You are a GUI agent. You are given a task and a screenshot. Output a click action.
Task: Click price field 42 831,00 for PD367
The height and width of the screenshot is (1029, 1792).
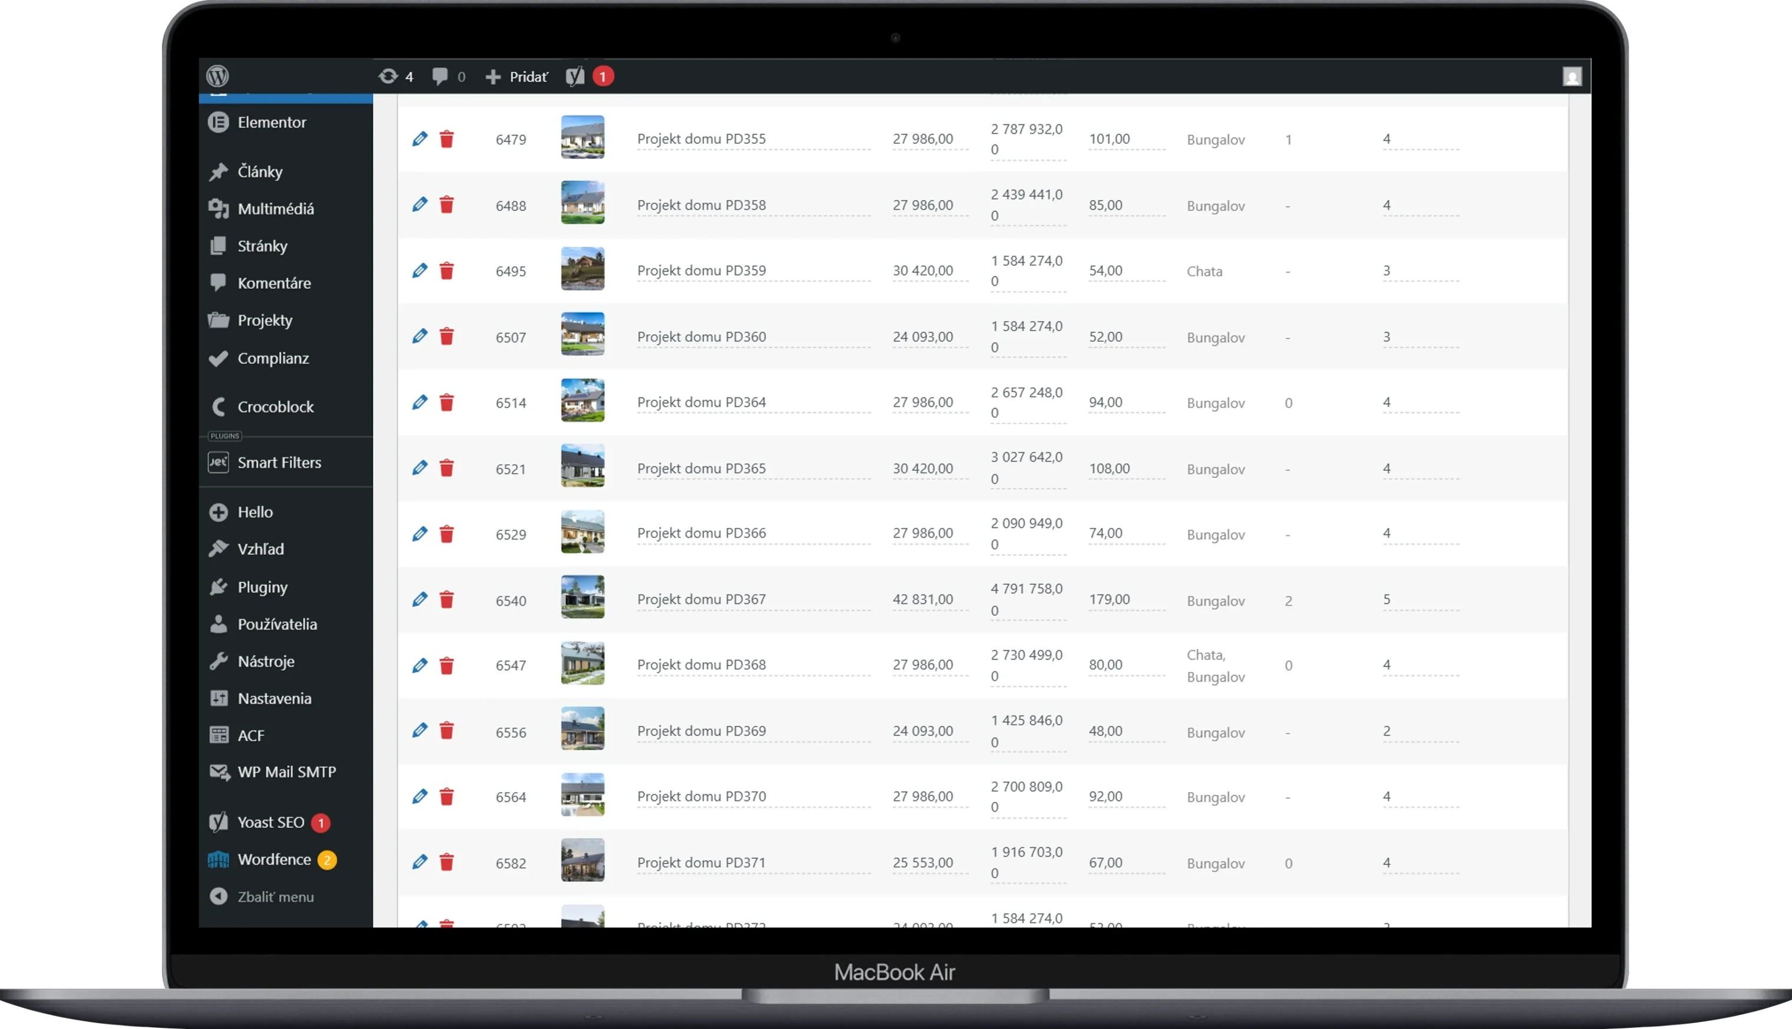(x=923, y=599)
